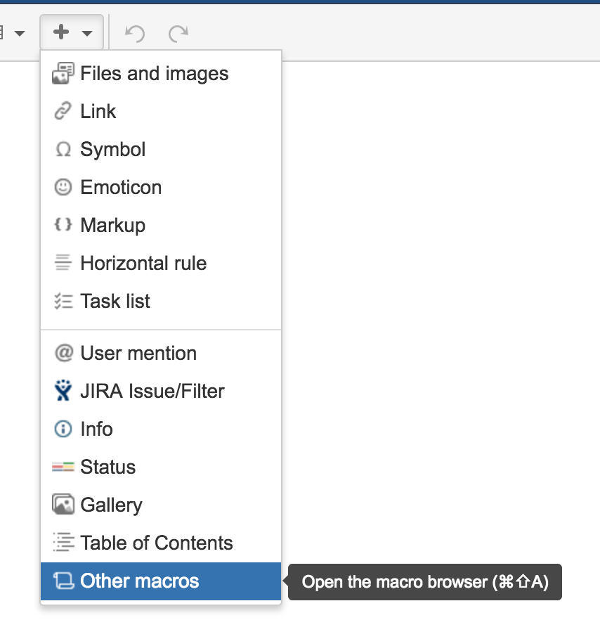Screen dimensions: 600x620
Task: Click the Gallery picture icon
Action: [x=63, y=504]
